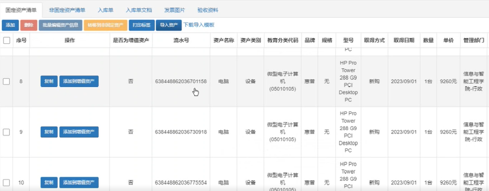Image resolution: width=489 pixels, height=191 pixels.
Task: Check the checkbox for row 8
Action: coord(7,81)
